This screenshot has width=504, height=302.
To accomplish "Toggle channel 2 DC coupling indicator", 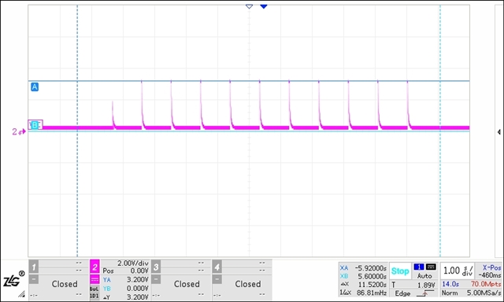I will coord(94,280).
